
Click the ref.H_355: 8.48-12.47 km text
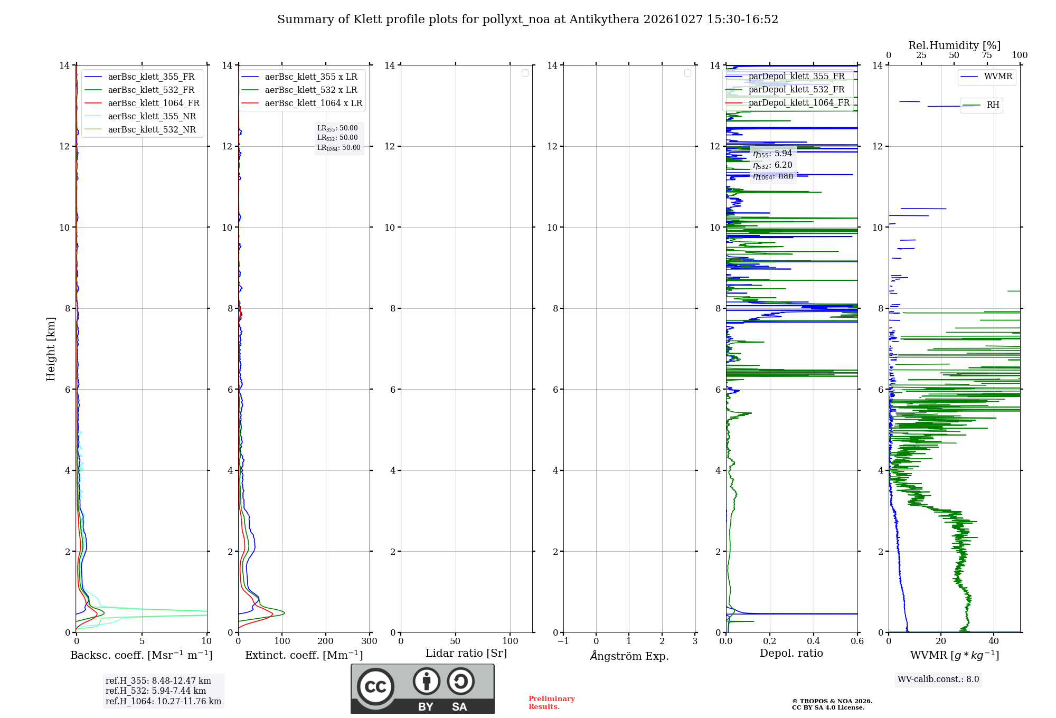[158, 681]
